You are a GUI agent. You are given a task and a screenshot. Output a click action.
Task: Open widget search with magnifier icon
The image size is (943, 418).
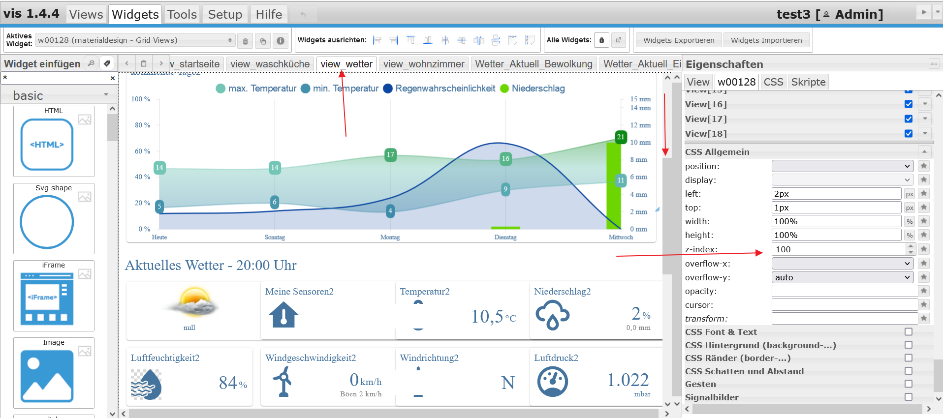point(91,63)
